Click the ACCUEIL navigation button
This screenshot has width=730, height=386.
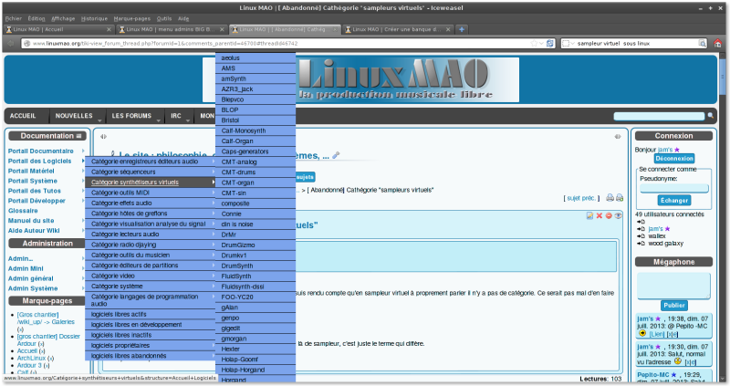(23, 116)
